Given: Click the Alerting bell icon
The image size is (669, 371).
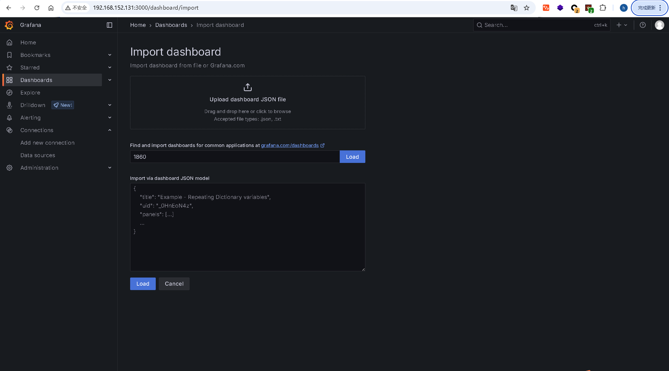Looking at the screenshot, I should click(9, 117).
